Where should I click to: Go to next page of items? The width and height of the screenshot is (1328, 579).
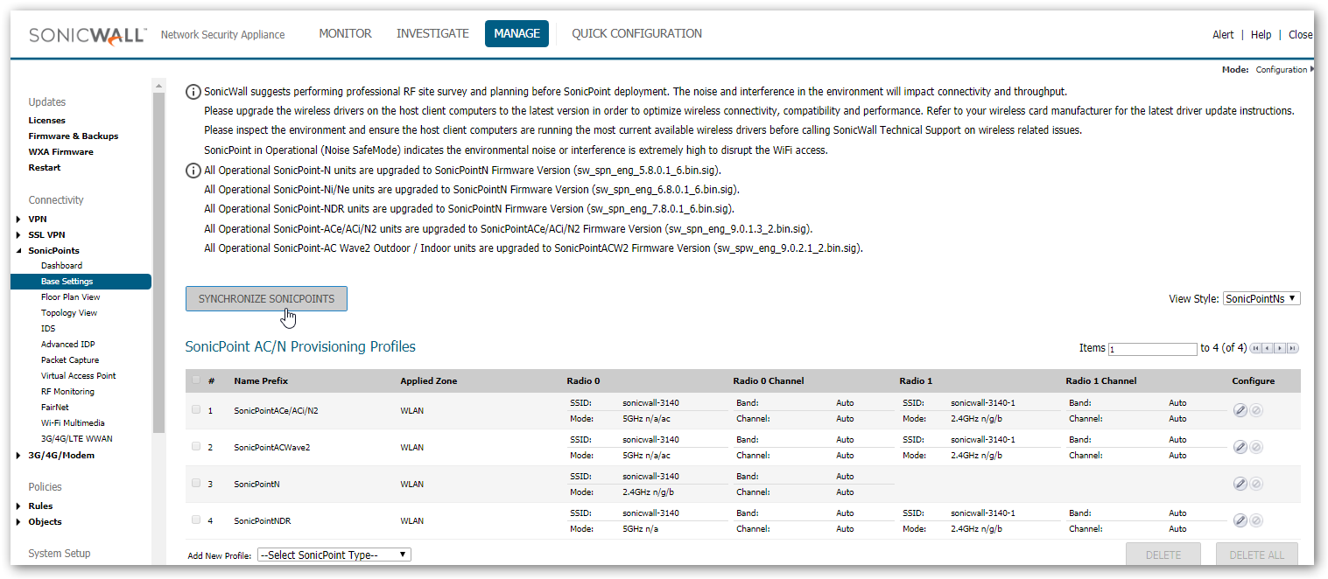tap(1280, 348)
